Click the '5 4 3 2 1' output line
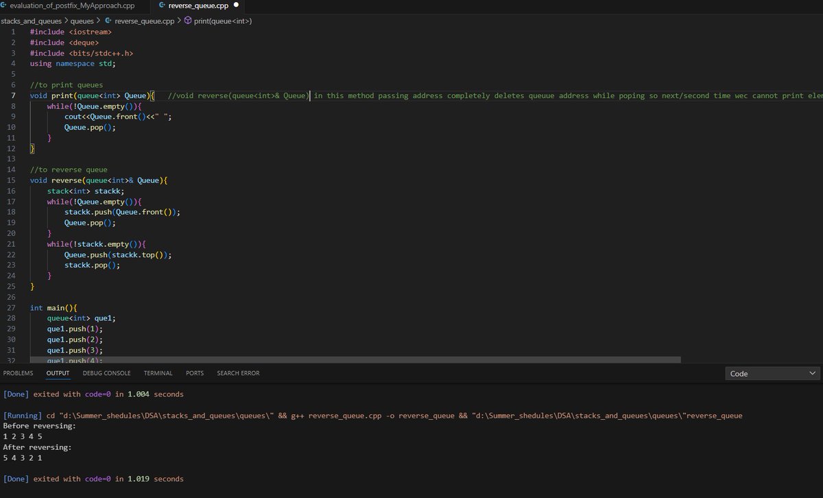Image resolution: width=823 pixels, height=498 pixels. [x=23, y=458]
